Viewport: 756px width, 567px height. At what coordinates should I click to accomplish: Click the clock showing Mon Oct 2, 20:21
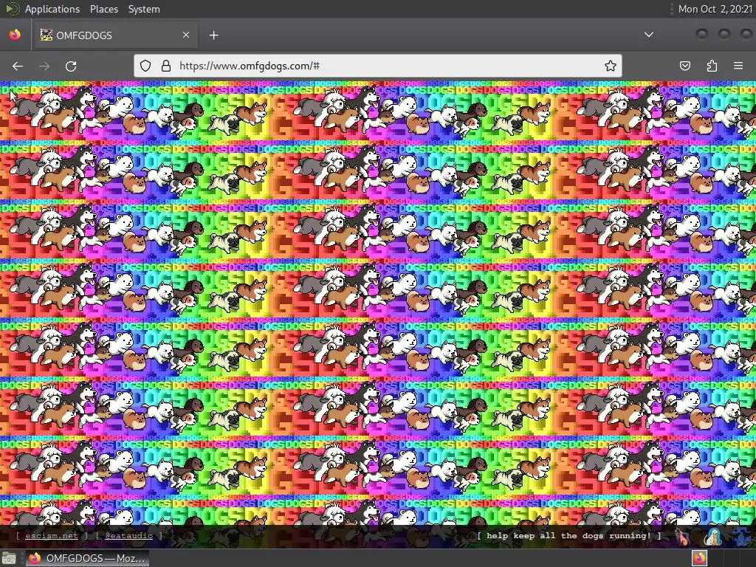(715, 9)
